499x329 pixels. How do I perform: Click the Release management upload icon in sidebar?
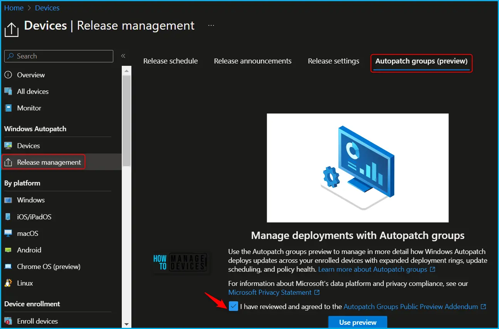click(8, 162)
